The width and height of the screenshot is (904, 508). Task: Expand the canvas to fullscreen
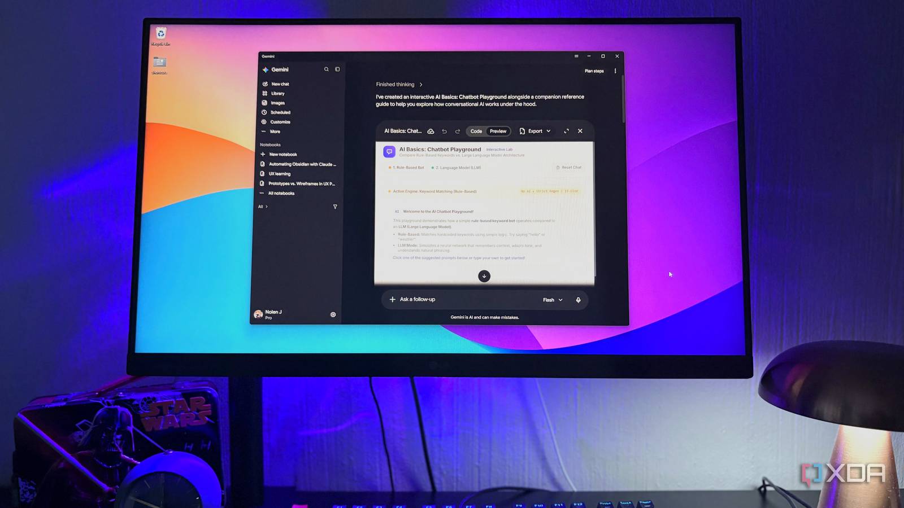click(x=566, y=131)
